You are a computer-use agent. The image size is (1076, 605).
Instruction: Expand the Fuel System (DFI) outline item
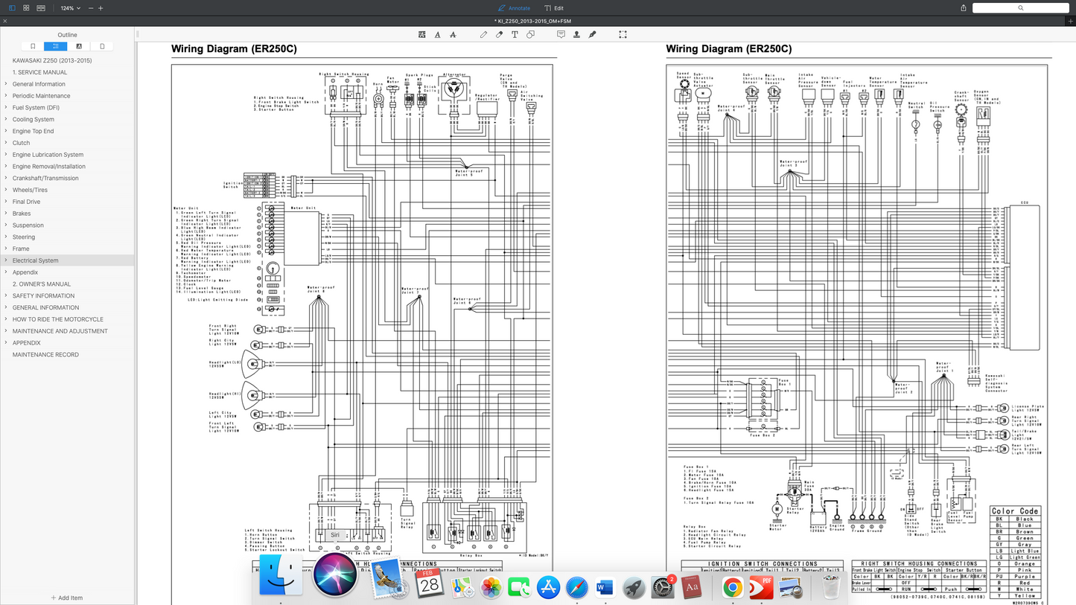6,107
